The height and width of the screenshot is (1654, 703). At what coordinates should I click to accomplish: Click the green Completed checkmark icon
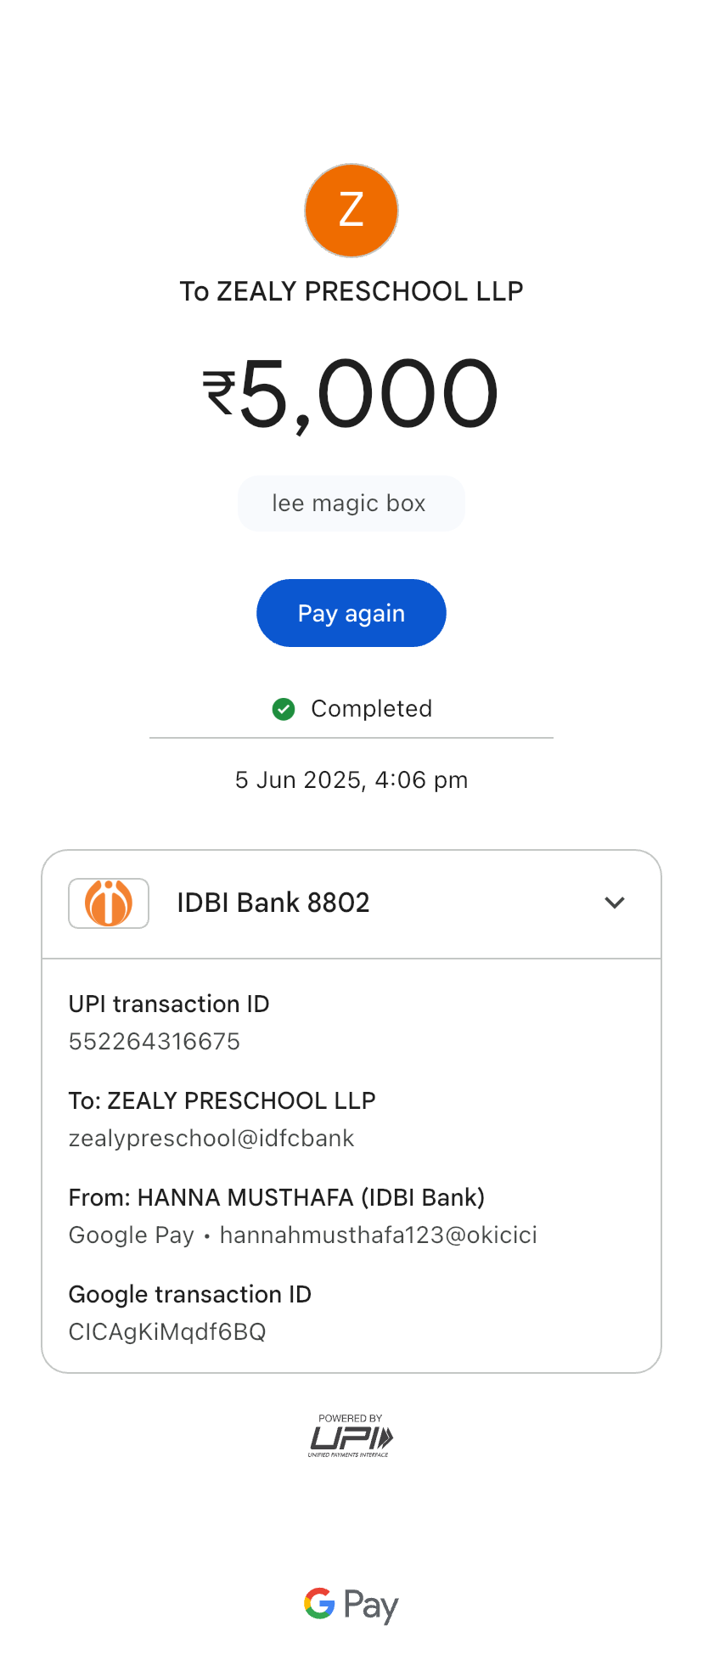(284, 709)
